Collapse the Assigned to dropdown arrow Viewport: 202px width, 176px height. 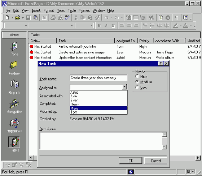[124, 87]
